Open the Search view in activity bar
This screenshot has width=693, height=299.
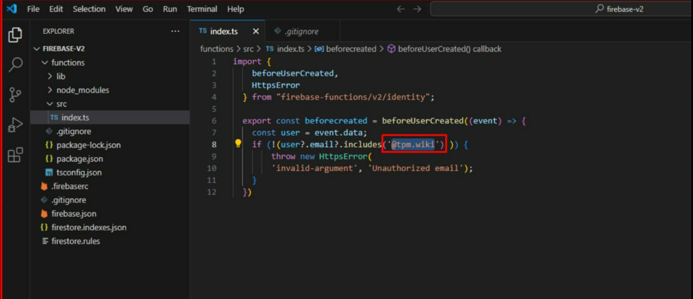click(15, 64)
